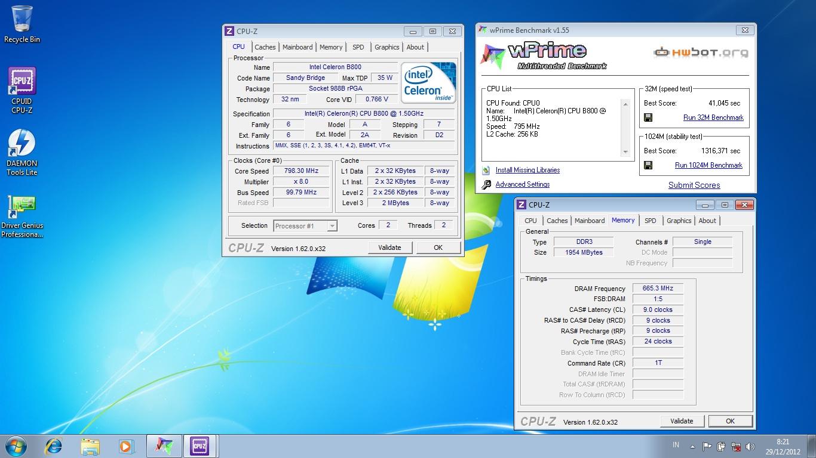Screen dimensions: 816x458
Task: Click the CAS# Latency 9.0 clocks value
Action: click(658, 310)
